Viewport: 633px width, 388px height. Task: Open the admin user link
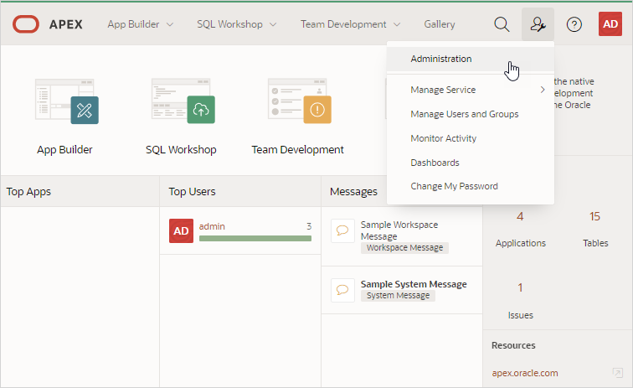(x=212, y=226)
